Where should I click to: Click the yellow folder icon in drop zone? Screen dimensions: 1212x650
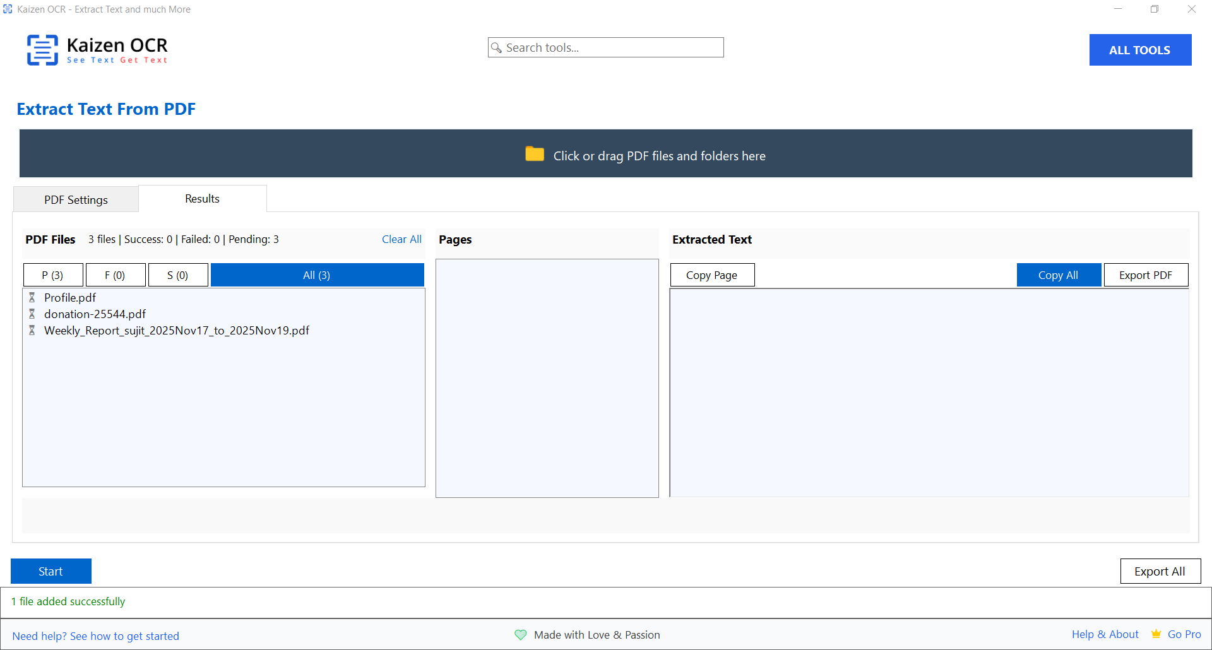(535, 154)
